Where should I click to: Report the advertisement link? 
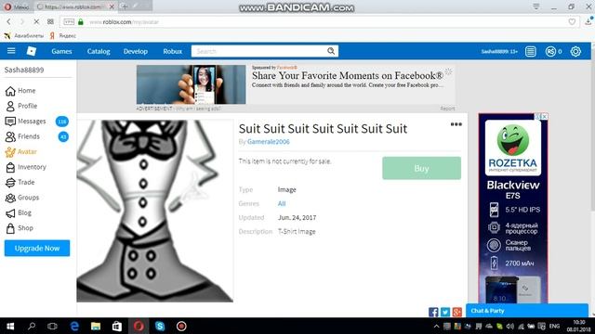[x=447, y=109]
